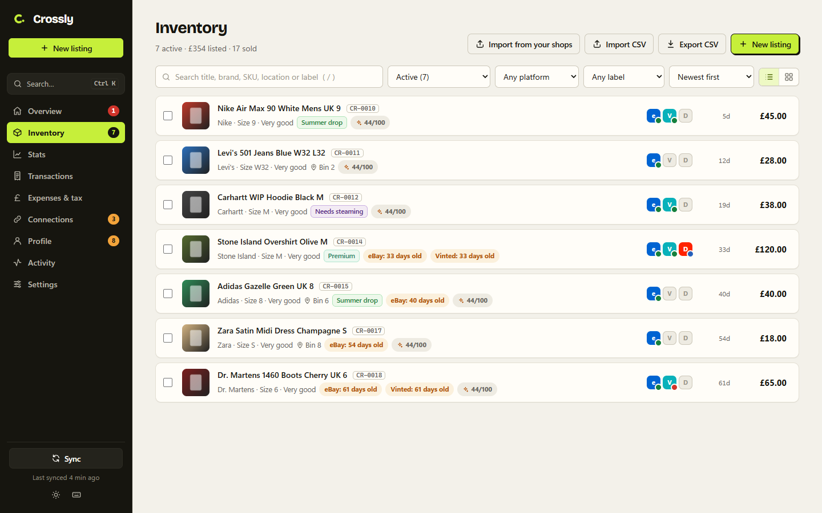Select the Adidas Gazelle Green checkbox
The image size is (822, 513).
168,294
